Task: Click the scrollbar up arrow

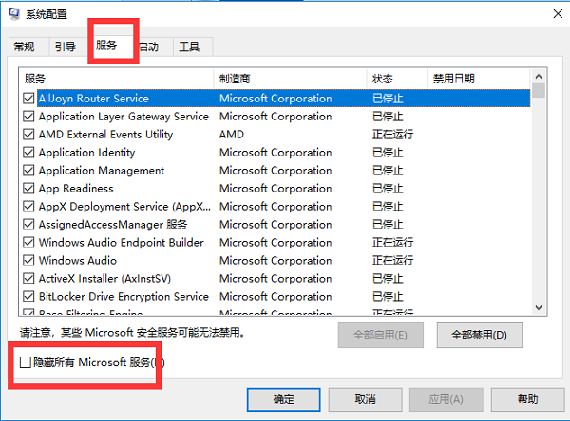Action: (x=539, y=76)
